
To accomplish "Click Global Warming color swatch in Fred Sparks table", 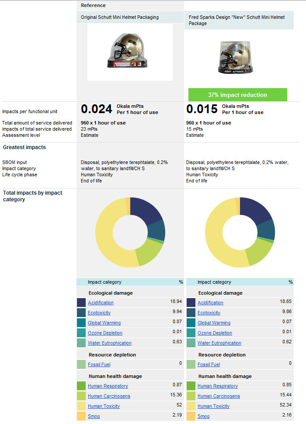I will [x=191, y=323].
